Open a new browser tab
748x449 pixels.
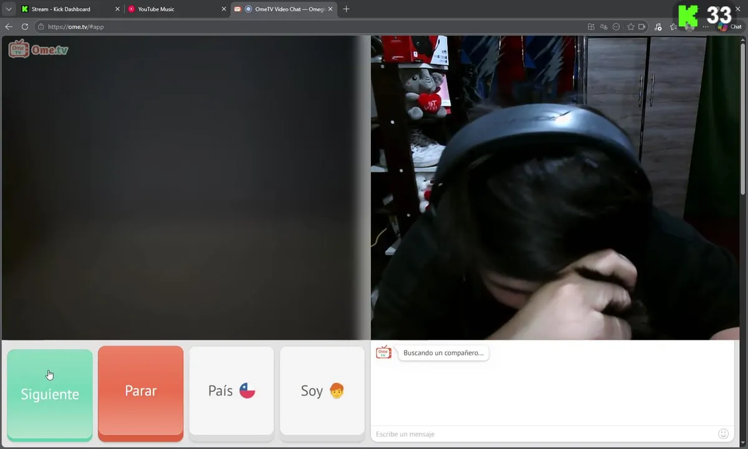coord(347,9)
